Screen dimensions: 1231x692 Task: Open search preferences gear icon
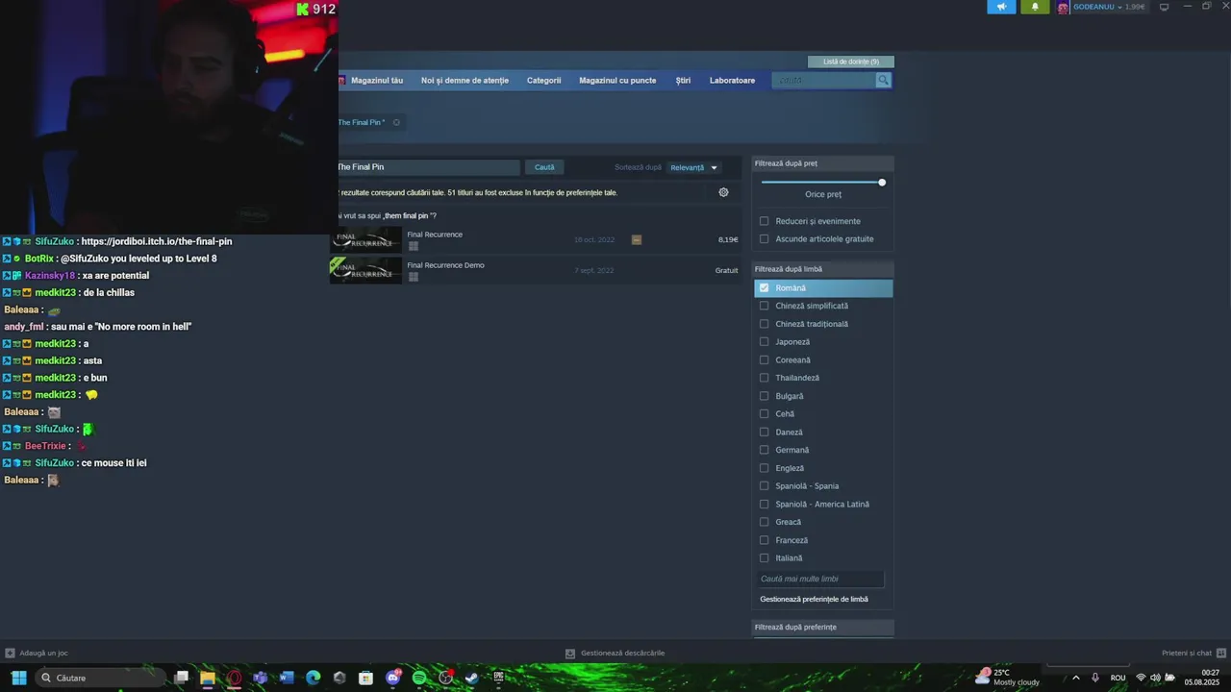pos(723,192)
